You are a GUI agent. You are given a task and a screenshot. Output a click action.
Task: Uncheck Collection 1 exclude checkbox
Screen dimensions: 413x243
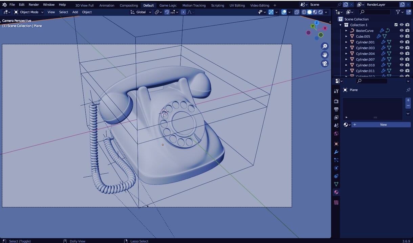coord(396,25)
